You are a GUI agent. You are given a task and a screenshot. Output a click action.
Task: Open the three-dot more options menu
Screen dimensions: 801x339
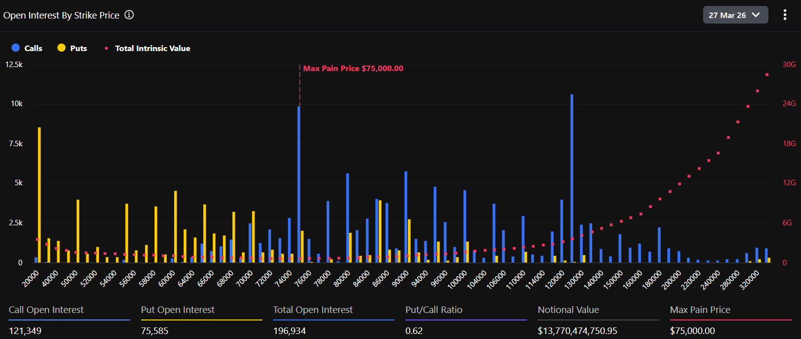pyautogui.click(x=784, y=15)
